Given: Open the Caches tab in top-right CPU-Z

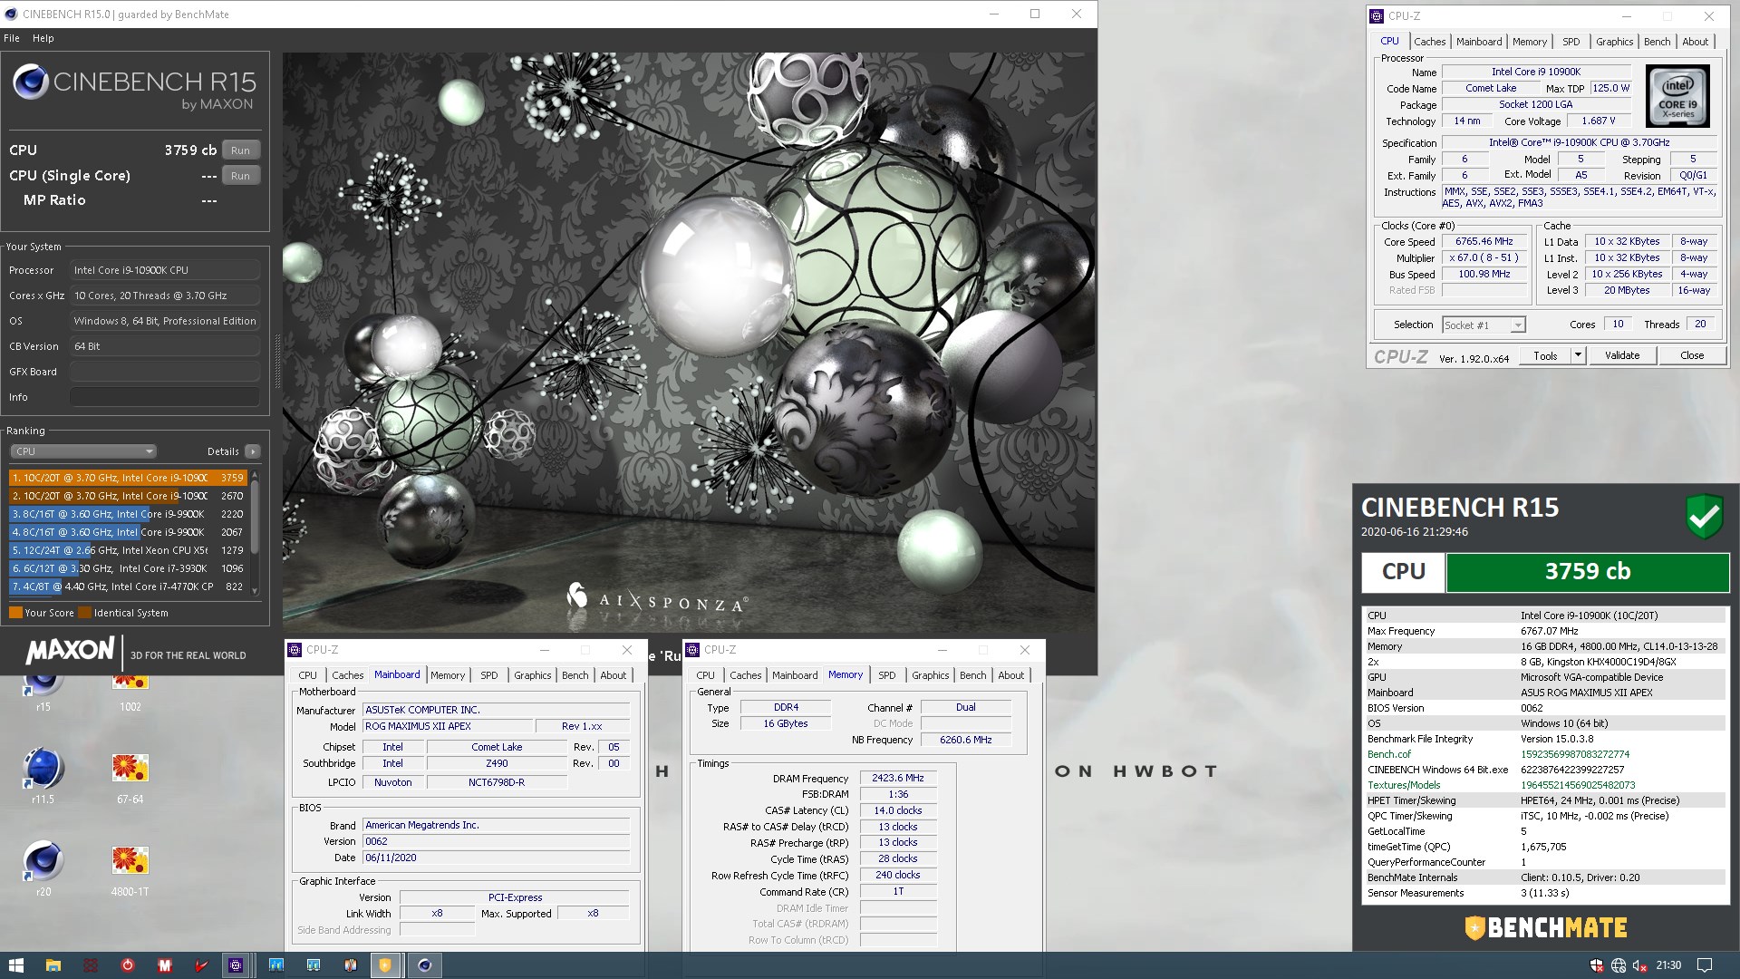Looking at the screenshot, I should pos(1429,42).
